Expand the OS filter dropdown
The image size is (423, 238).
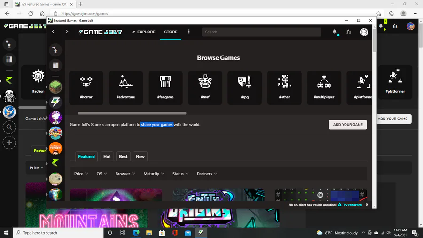(x=102, y=174)
